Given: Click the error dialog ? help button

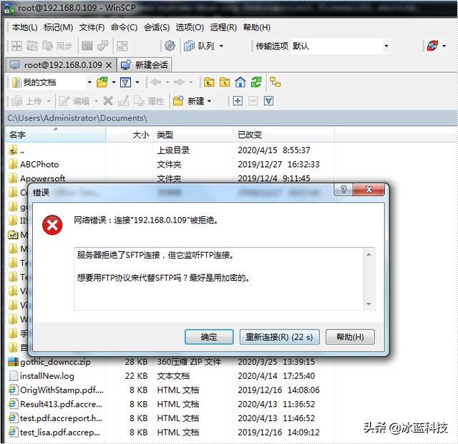Looking at the screenshot, I should click(x=343, y=189).
